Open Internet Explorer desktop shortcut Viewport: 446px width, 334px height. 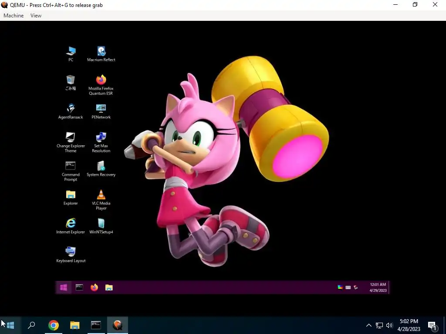pos(71,226)
